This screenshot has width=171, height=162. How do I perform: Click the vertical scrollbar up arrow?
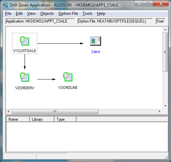[x=165, y=29]
